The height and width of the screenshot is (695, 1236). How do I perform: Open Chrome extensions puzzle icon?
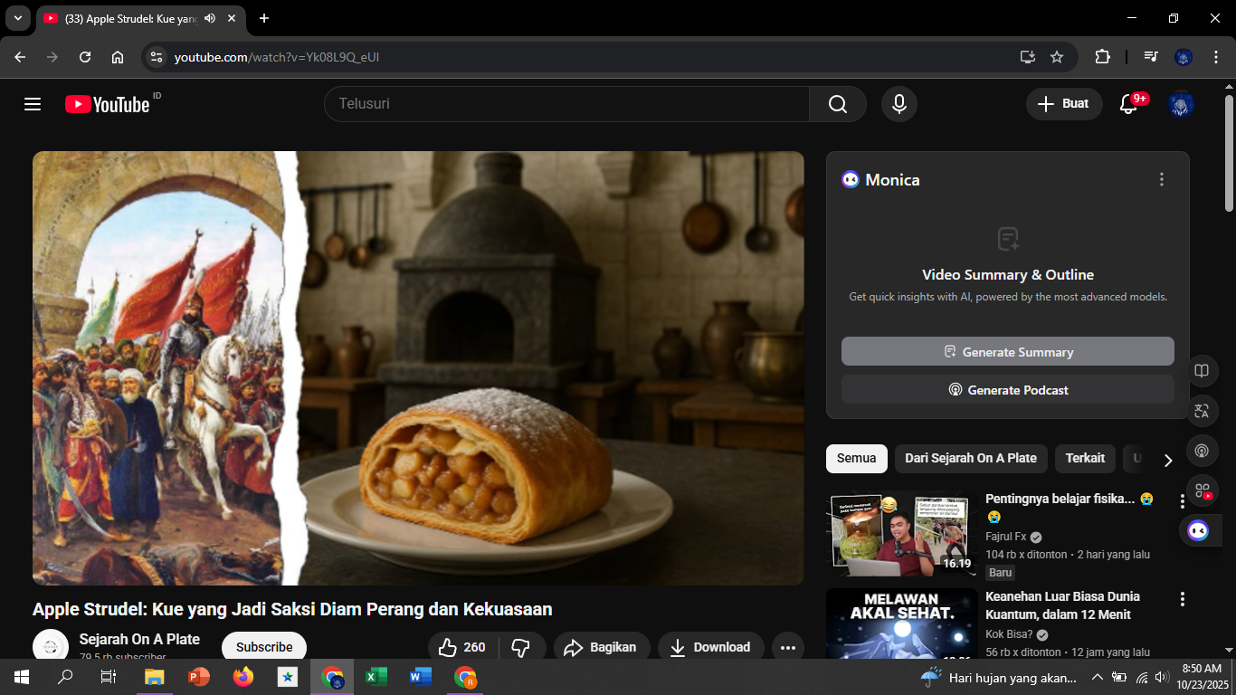click(x=1102, y=57)
